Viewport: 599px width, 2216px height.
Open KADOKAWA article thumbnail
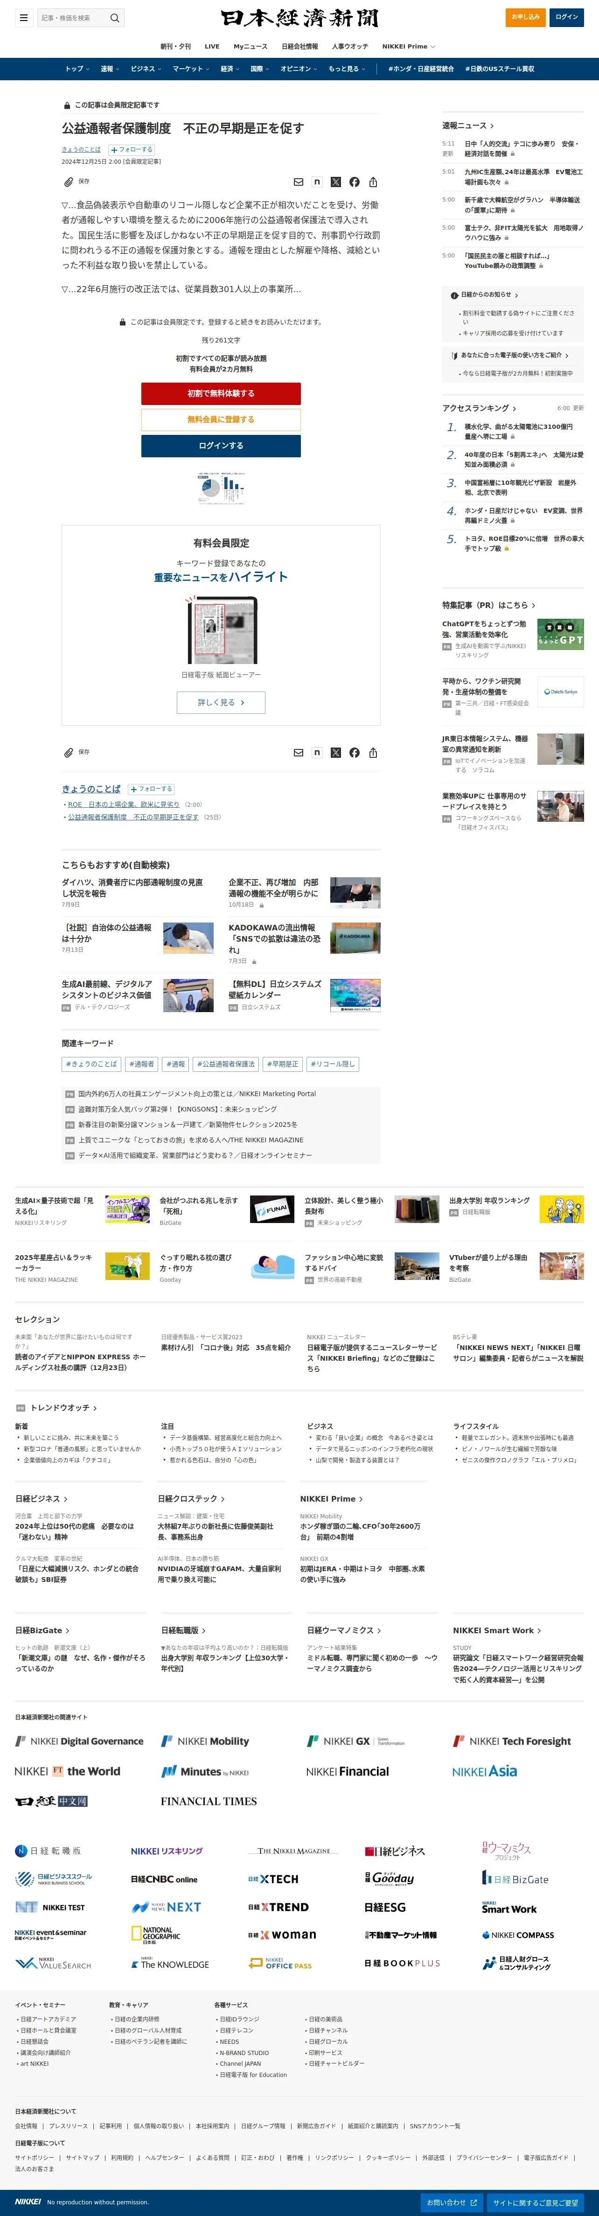coord(355,938)
